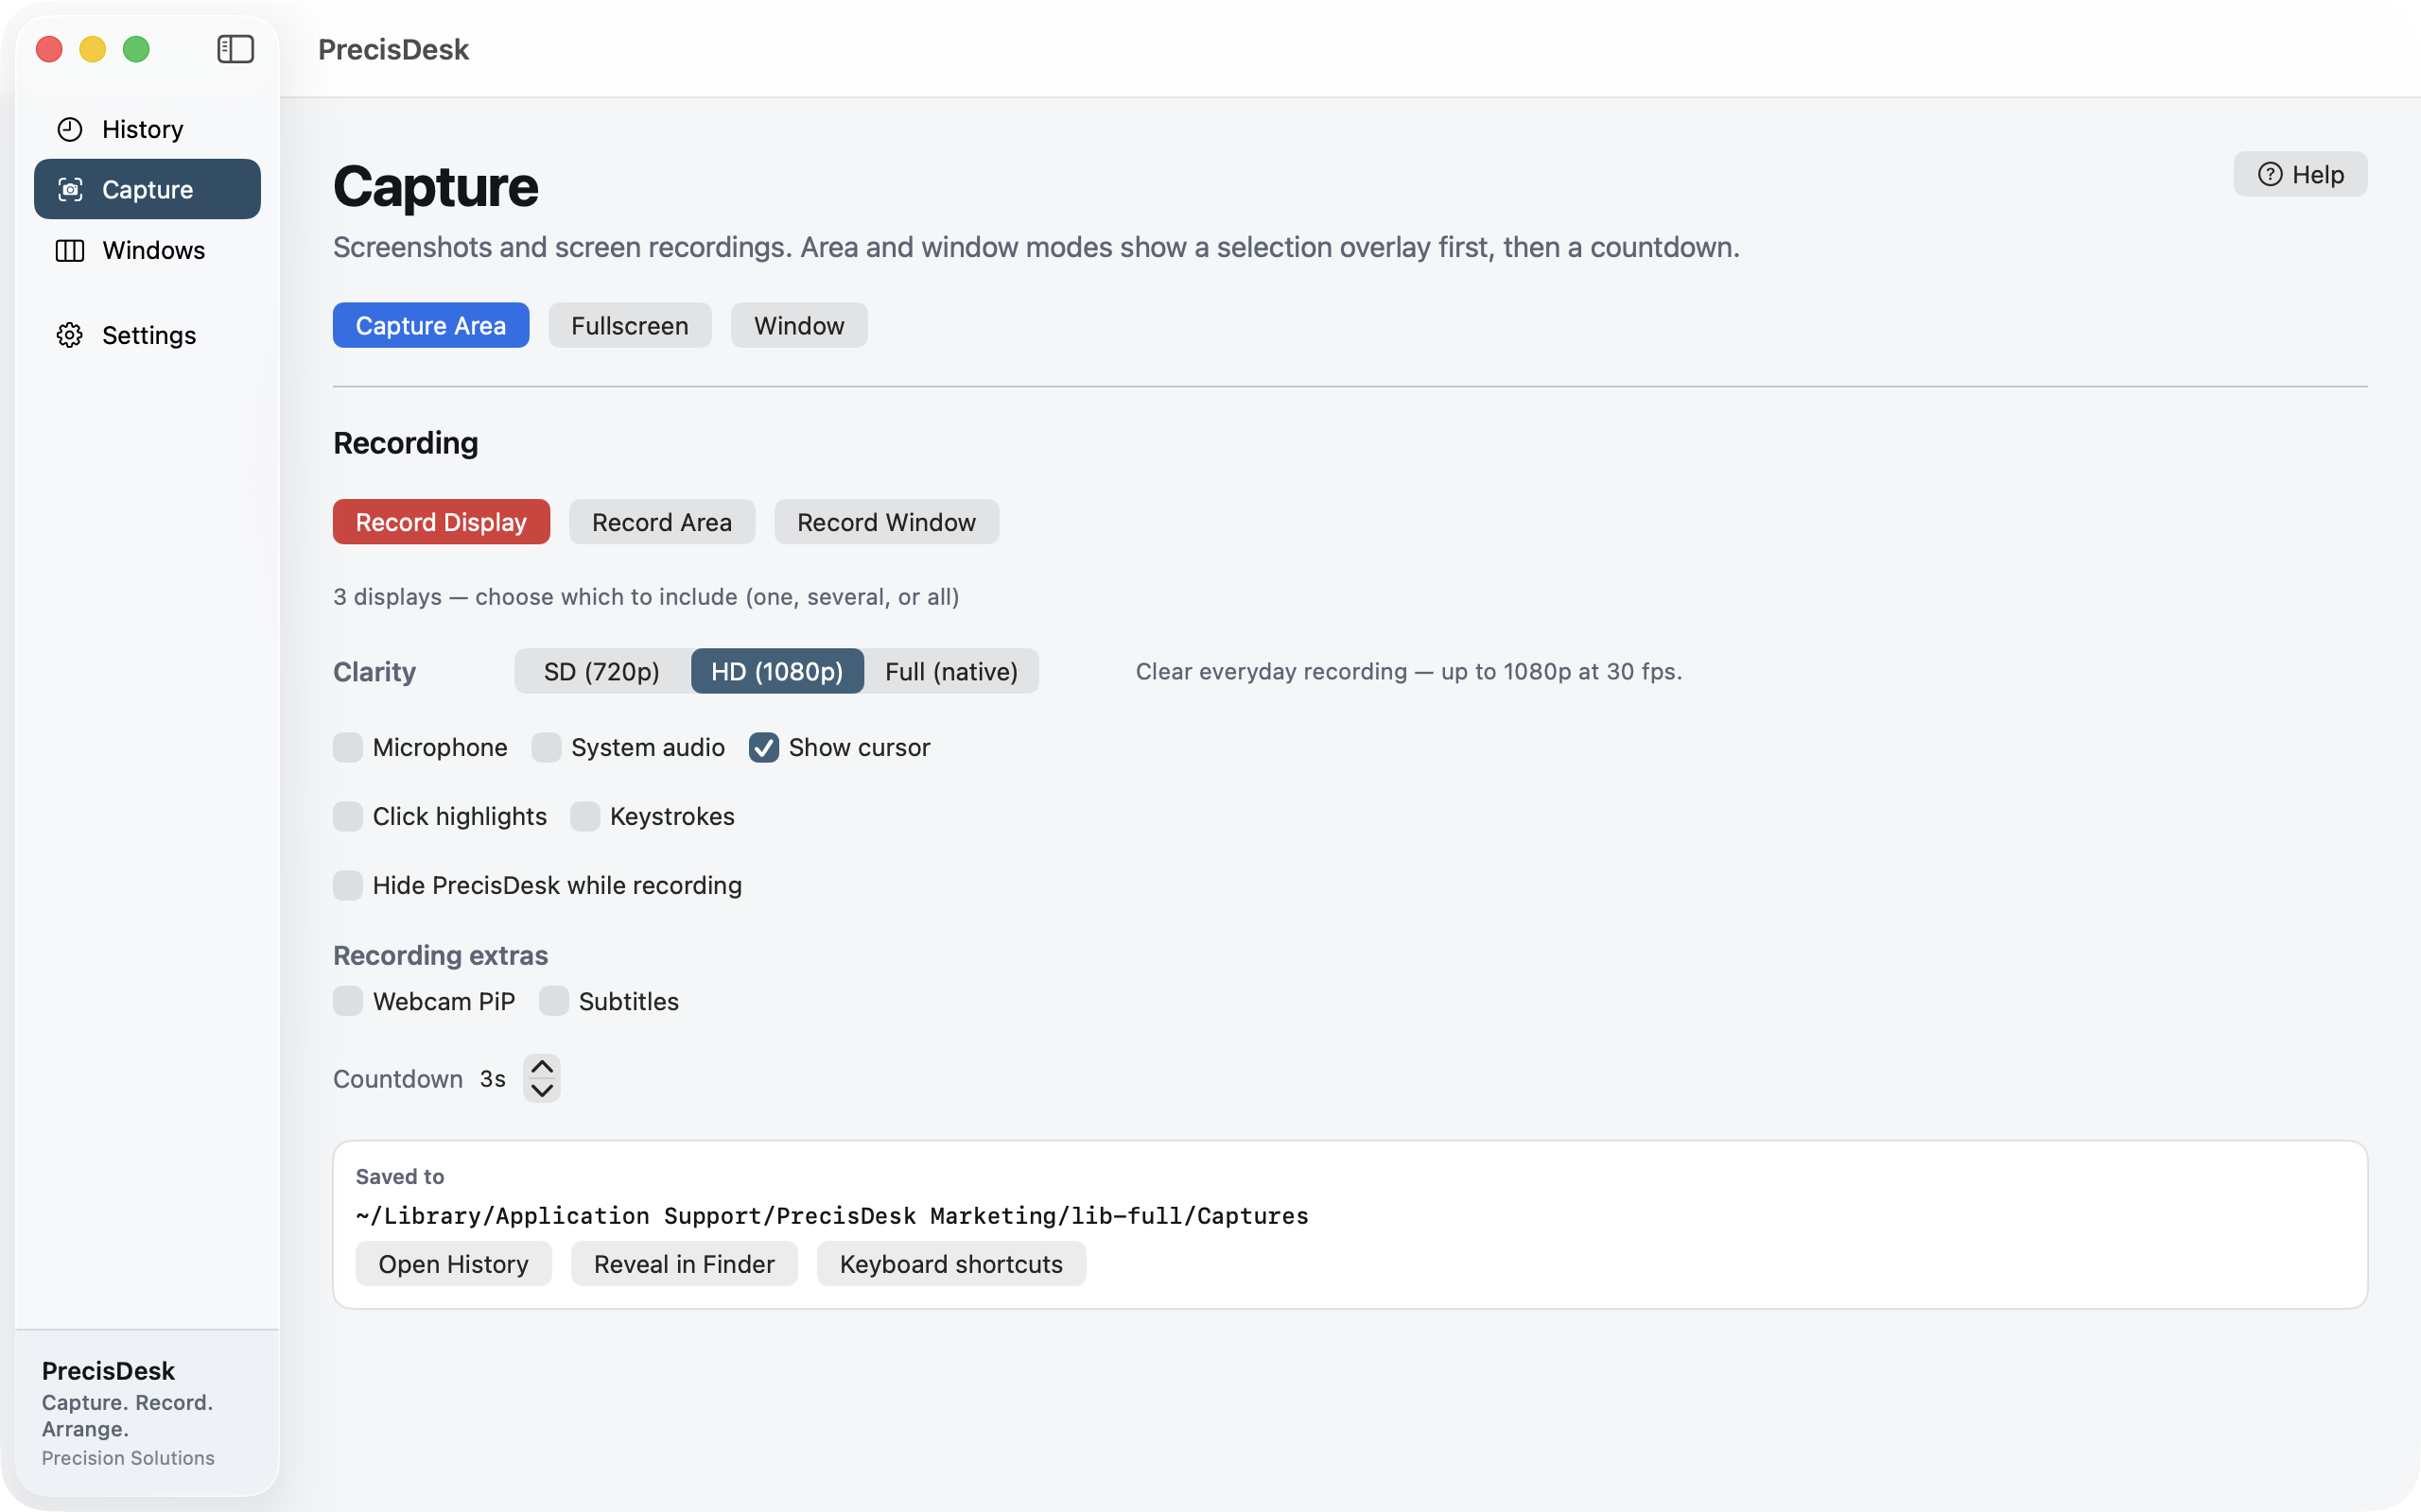Click the red close window button
This screenshot has width=2421, height=1512.
(49, 49)
